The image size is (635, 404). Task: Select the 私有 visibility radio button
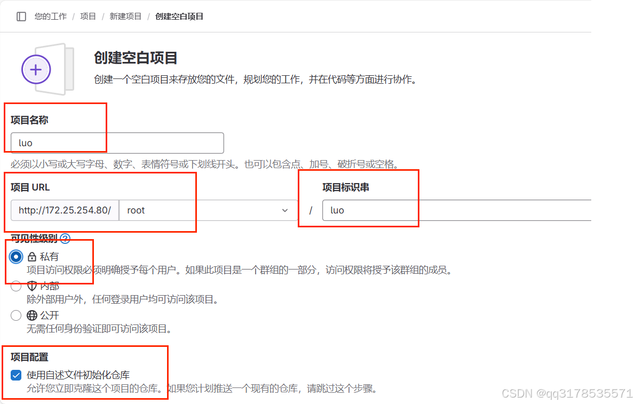pyautogui.click(x=16, y=257)
